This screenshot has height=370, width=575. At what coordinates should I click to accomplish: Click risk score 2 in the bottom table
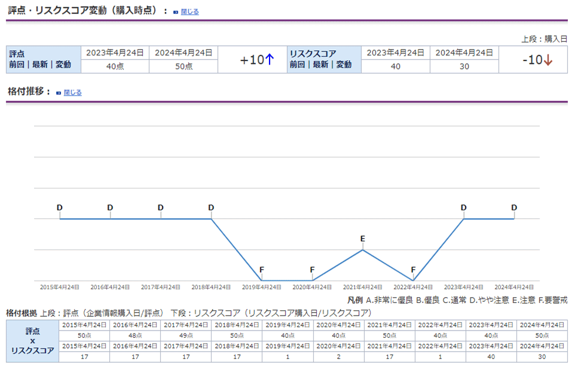[x=338, y=357]
